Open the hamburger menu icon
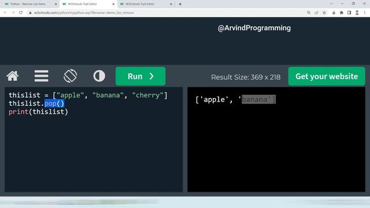This screenshot has width=370, height=208. coord(41,76)
